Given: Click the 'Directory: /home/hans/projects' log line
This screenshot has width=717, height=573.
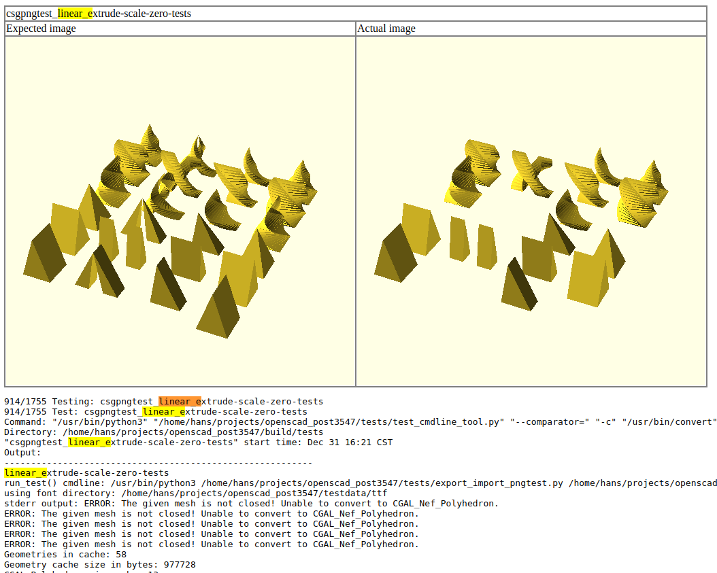Looking at the screenshot, I should 164,432.
